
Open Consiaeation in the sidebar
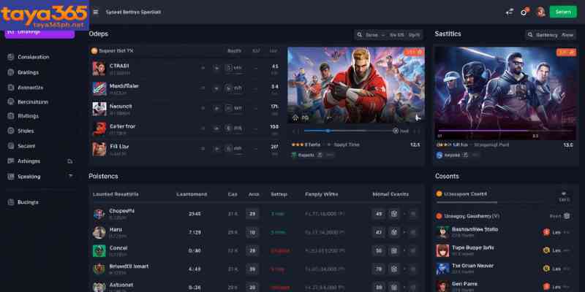tap(28, 57)
